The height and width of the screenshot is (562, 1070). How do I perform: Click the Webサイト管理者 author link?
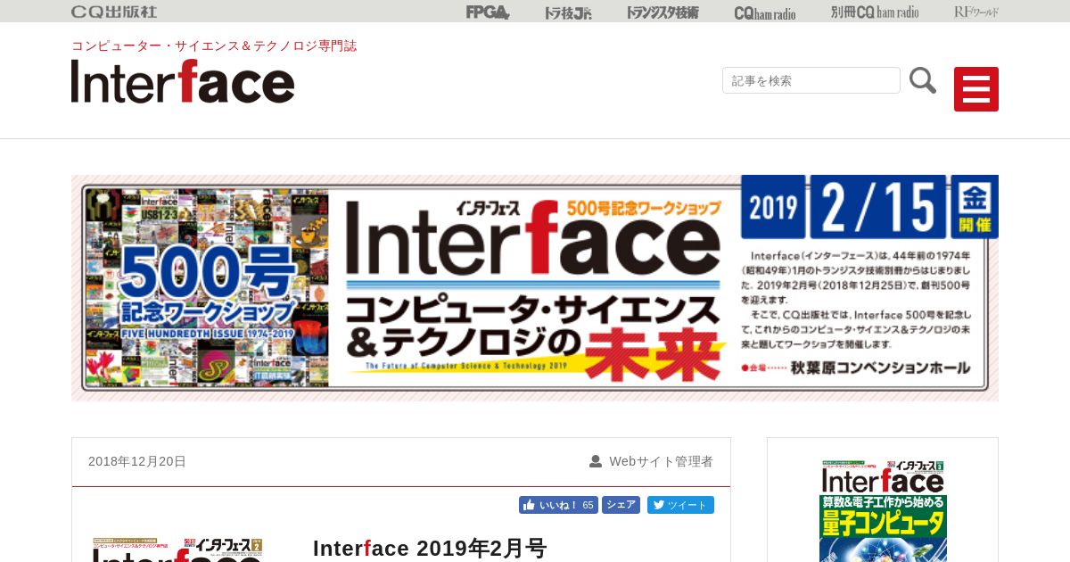(661, 461)
